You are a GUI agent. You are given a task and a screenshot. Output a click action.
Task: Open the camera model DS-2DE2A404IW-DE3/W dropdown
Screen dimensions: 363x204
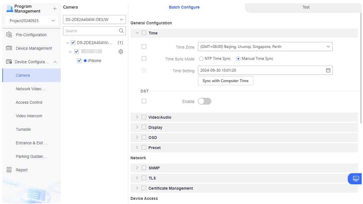(94, 20)
